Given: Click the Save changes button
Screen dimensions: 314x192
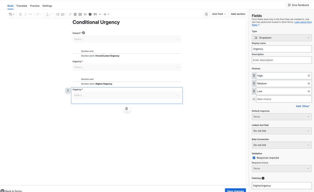Looking at the screenshot, I should pos(235,191).
